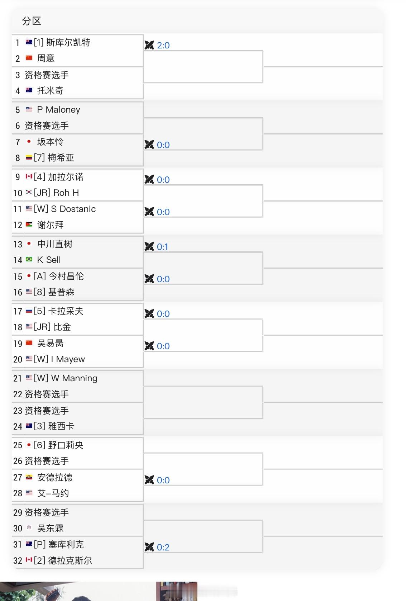Open the 0:2 score link
406x601 pixels.
163,548
